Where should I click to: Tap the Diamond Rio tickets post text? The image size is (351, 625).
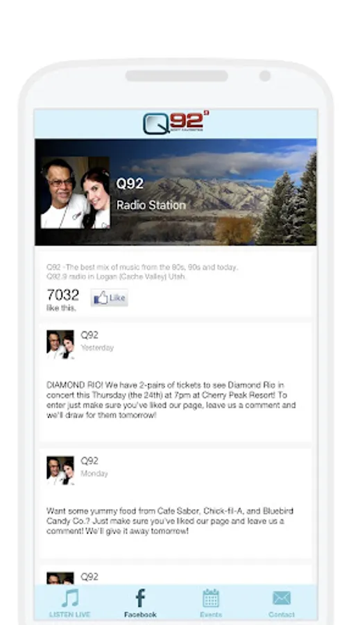tap(171, 400)
